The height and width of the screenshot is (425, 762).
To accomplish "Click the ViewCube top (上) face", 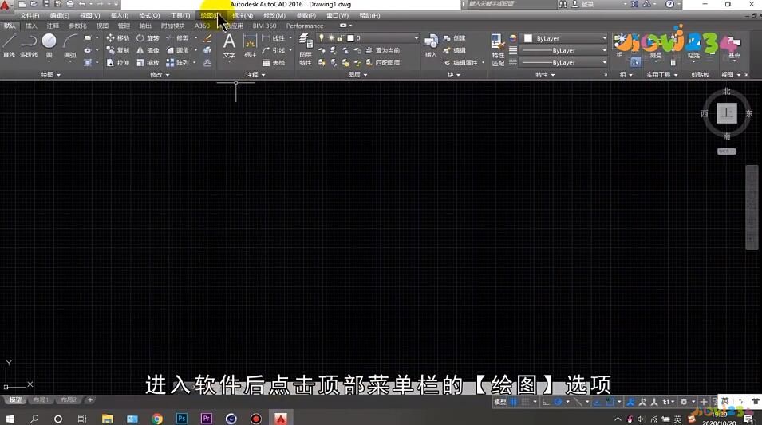I will [727, 113].
